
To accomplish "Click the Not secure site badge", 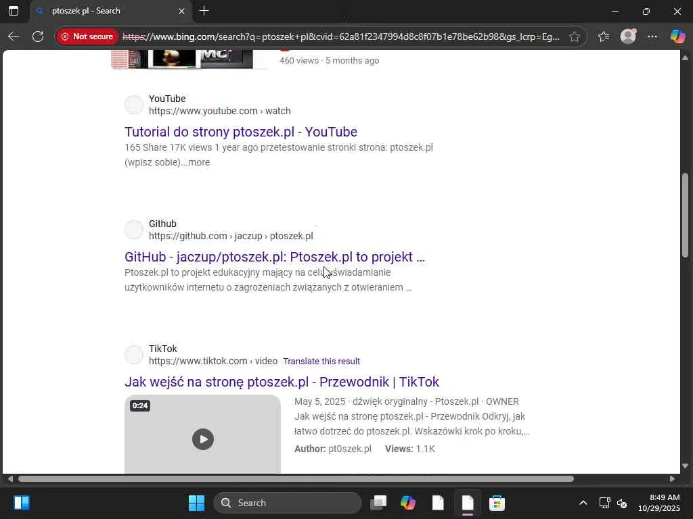I will 87,36.
